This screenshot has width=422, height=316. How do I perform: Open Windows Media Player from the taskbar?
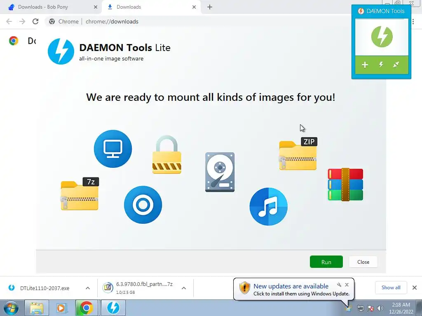point(61,308)
